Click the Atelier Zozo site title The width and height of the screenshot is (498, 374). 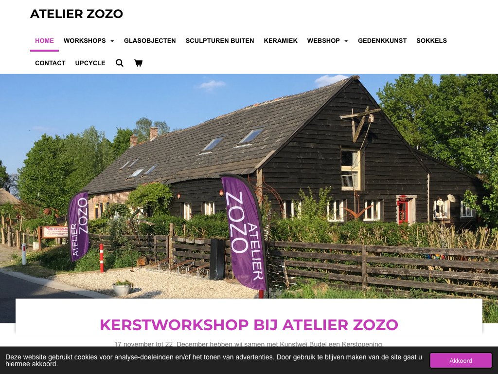pos(76,14)
